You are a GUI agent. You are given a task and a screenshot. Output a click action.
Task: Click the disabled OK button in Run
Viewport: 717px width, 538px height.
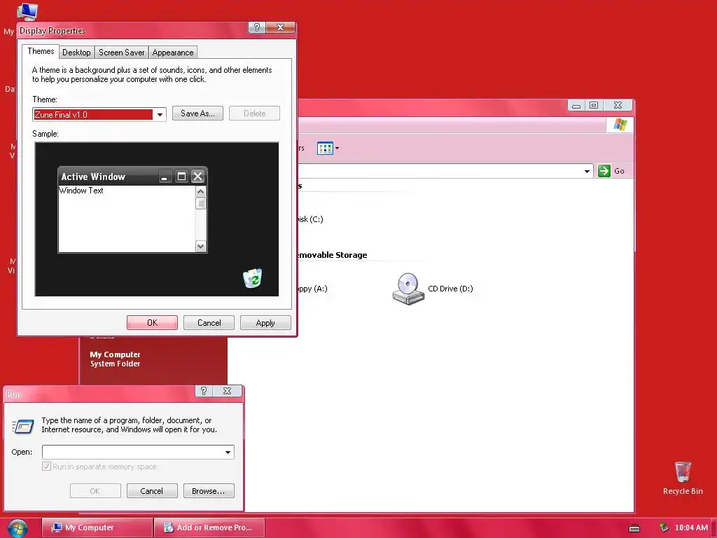[x=95, y=491]
